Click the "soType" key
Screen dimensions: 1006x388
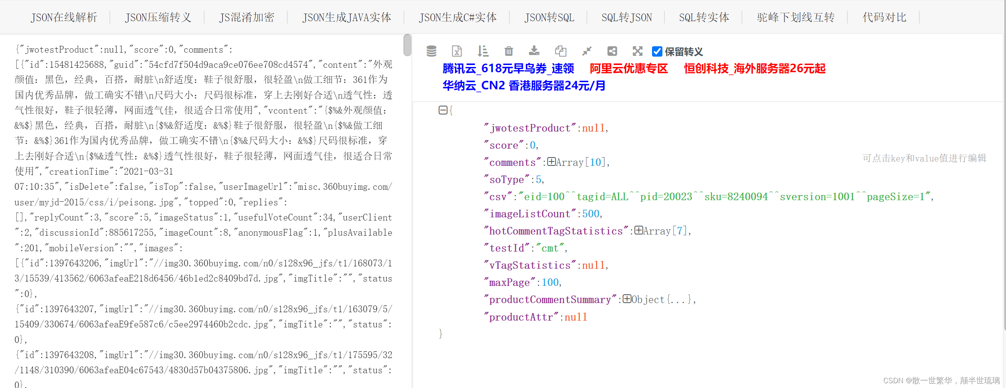click(507, 179)
